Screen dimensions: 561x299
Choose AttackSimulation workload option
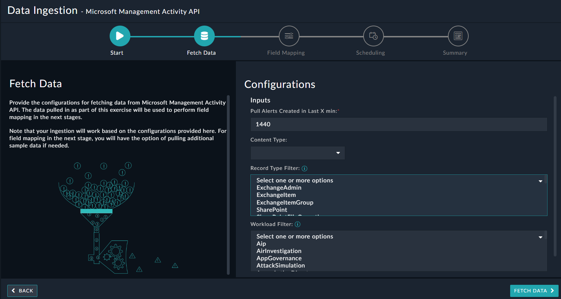coord(280,265)
